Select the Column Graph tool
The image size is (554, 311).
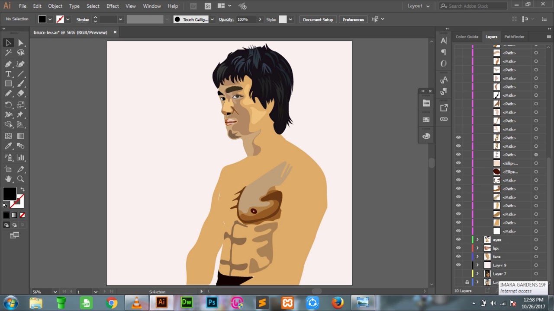21,158
